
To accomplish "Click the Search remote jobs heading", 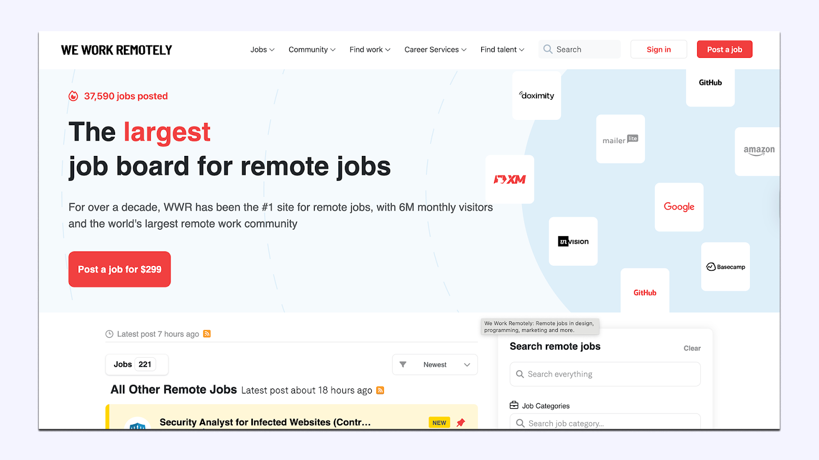I will pos(555,346).
